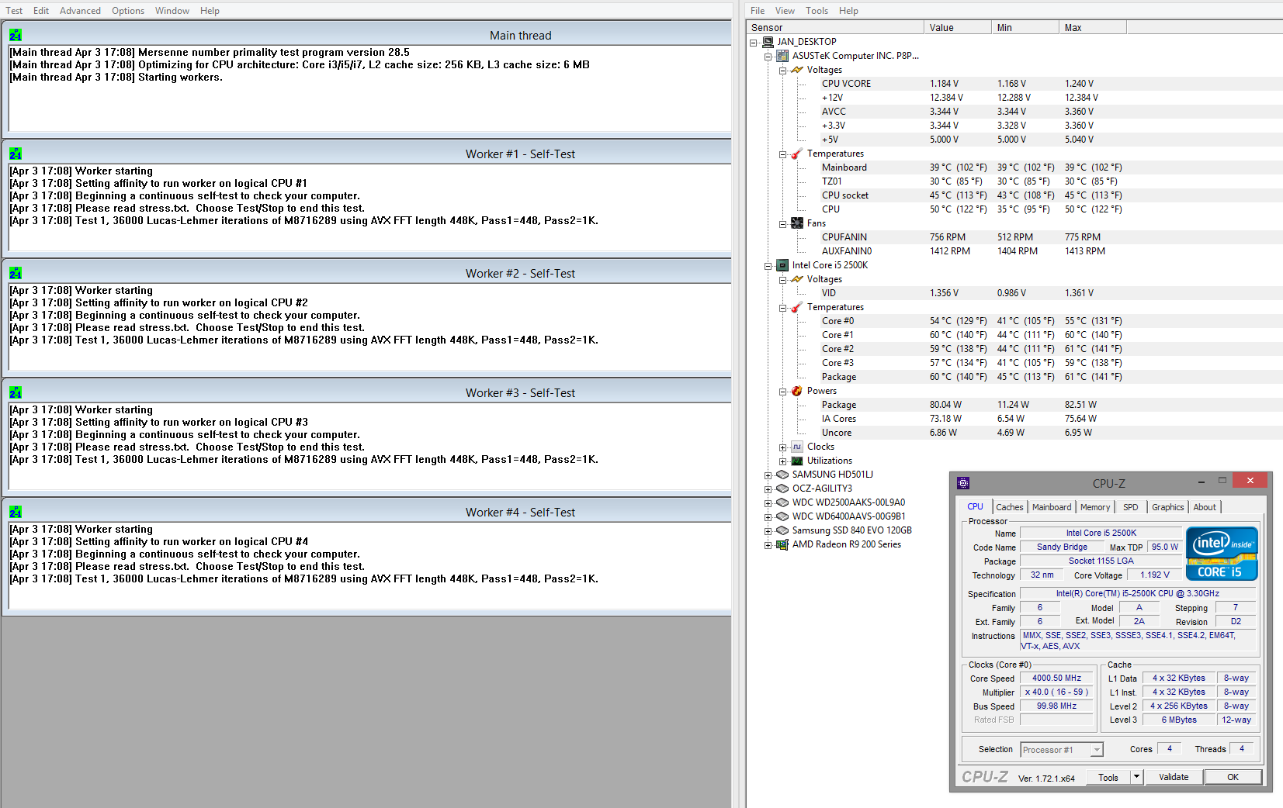Screen dimensions: 1283x808
Task: Switch to the Mainboard tab in CPU-Z
Action: click(1052, 507)
